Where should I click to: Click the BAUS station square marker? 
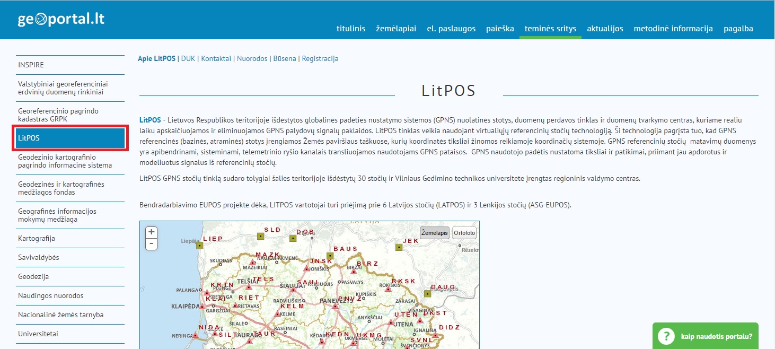click(x=330, y=256)
